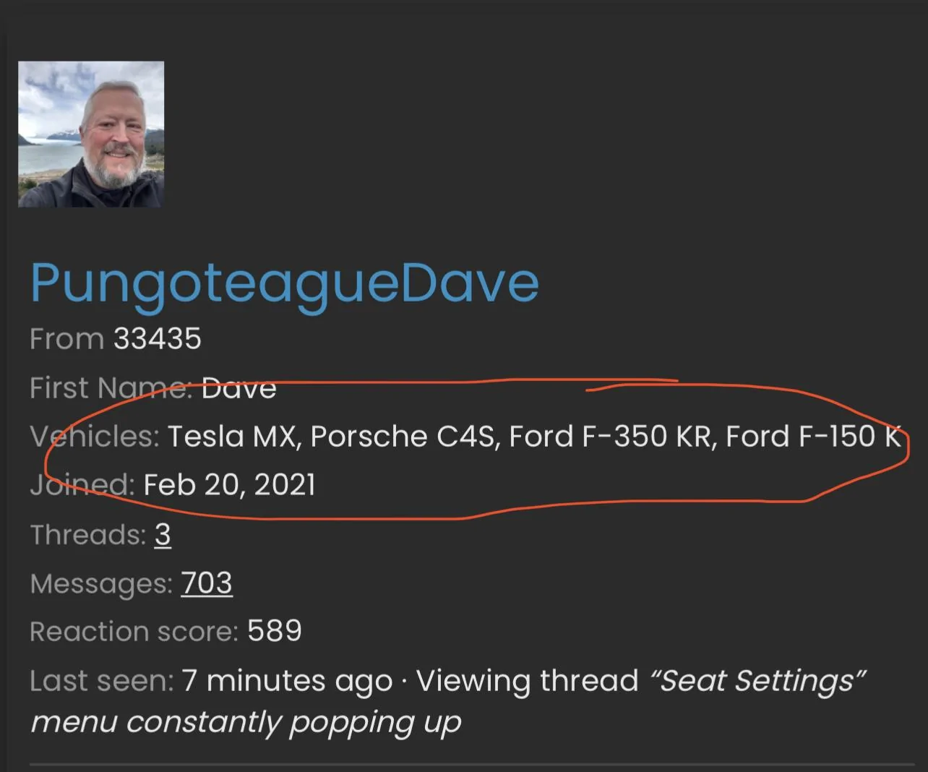
Task: Open the threads count link showing 3
Action: [x=163, y=535]
